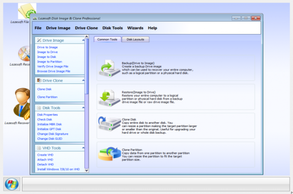
Task: Click the Image to Partition link
Action: (49, 62)
